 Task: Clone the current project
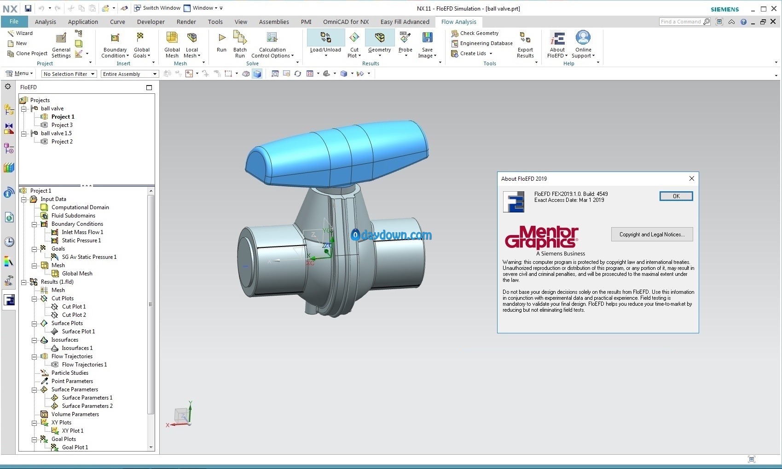(27, 53)
